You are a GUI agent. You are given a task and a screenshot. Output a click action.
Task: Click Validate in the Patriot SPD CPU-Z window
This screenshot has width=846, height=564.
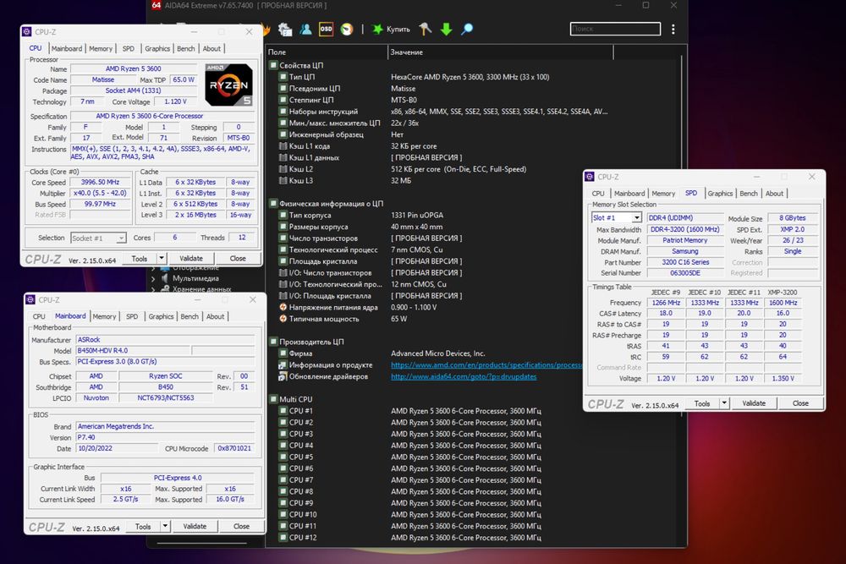(x=754, y=403)
